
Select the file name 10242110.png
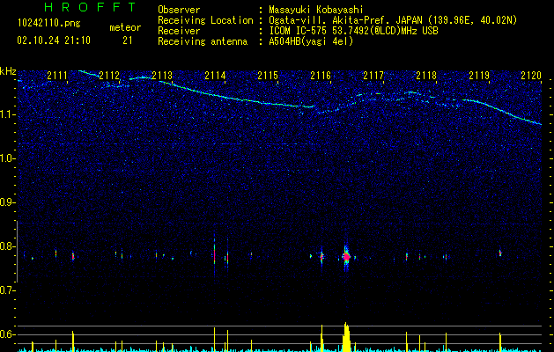49,24
